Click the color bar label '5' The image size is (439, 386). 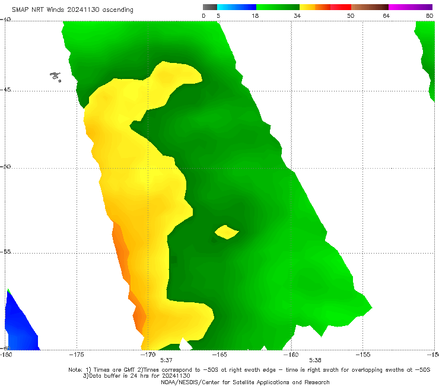point(218,15)
